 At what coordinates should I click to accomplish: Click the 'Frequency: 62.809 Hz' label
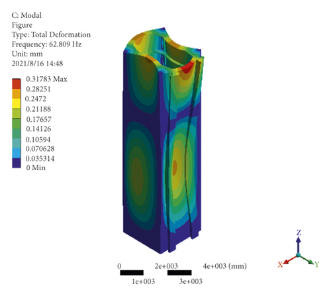[x=47, y=44]
